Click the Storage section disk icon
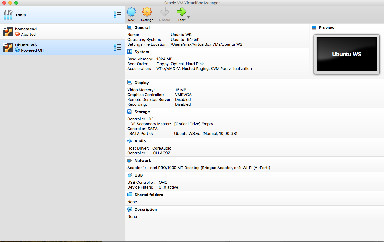 click(x=130, y=112)
